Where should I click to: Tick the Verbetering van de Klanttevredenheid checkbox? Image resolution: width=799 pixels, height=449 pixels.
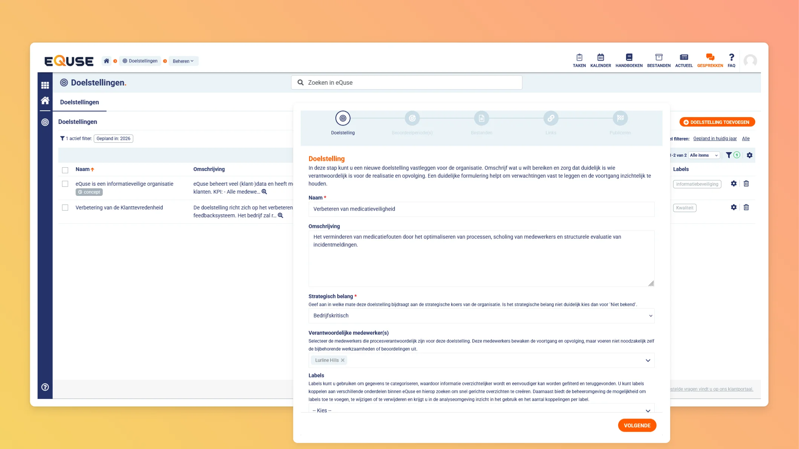pyautogui.click(x=65, y=208)
